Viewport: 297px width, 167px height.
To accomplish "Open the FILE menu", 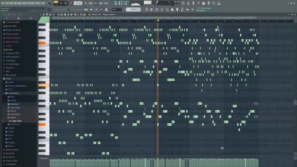I will point(3,3).
